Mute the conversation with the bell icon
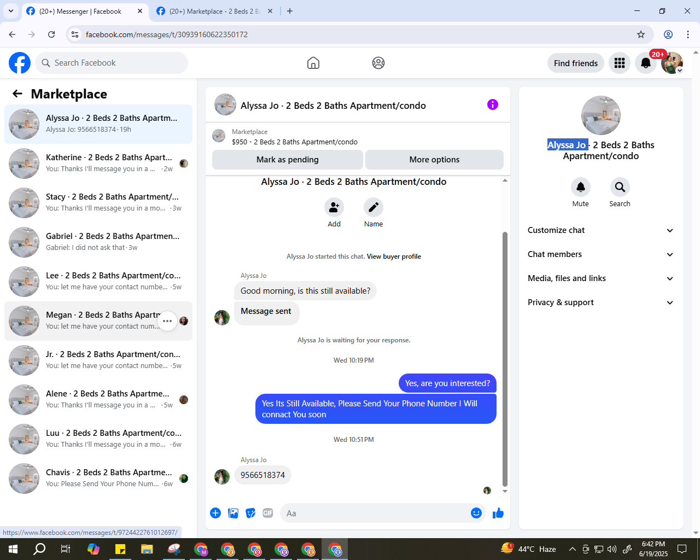Image resolution: width=700 pixels, height=560 pixels. click(x=581, y=187)
